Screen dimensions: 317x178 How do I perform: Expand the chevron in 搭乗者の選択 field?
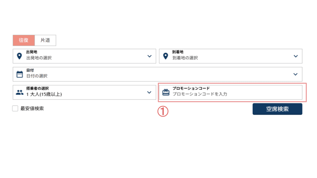(x=149, y=92)
